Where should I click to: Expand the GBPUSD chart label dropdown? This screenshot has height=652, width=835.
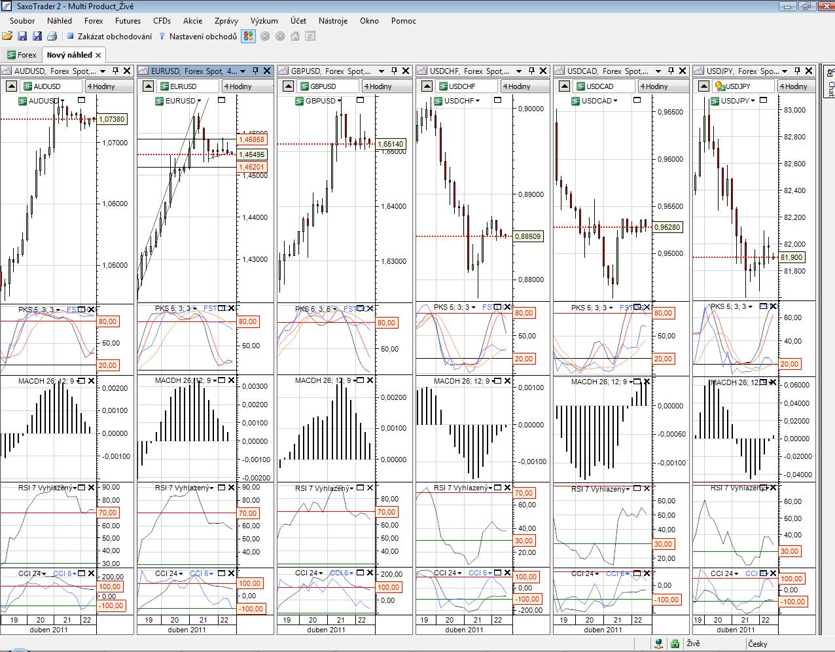[x=340, y=101]
